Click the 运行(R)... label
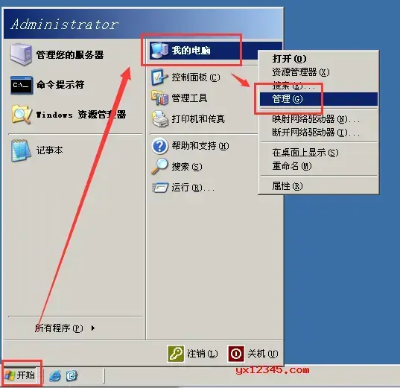The image size is (400, 388). pos(193,188)
